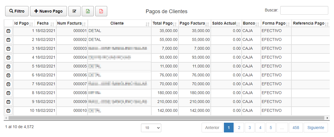Sort by Forma Pago column header
Screen dimensions: 334x137
[274, 23]
